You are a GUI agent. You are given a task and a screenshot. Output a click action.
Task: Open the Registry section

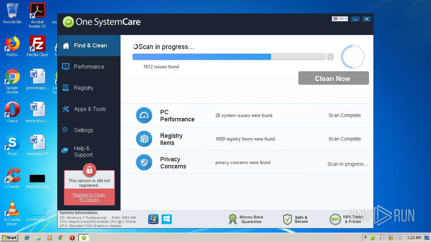[89, 88]
